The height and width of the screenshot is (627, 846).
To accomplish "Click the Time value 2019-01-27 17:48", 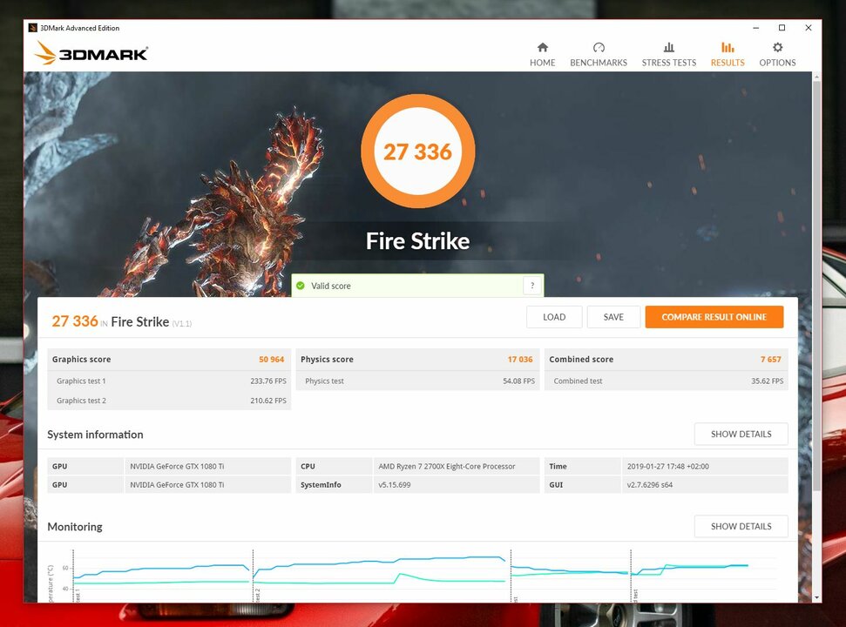I will click(x=668, y=467).
